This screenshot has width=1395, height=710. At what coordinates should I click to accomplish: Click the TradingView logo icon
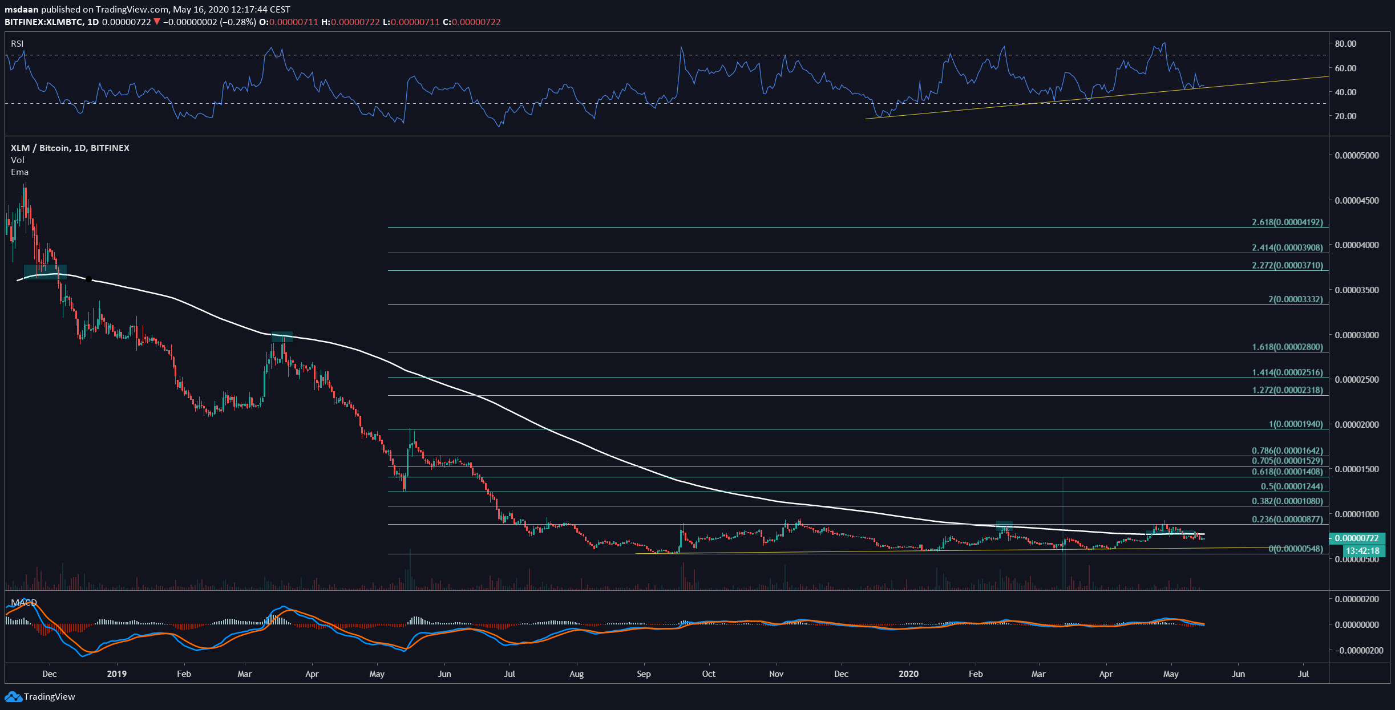point(13,696)
